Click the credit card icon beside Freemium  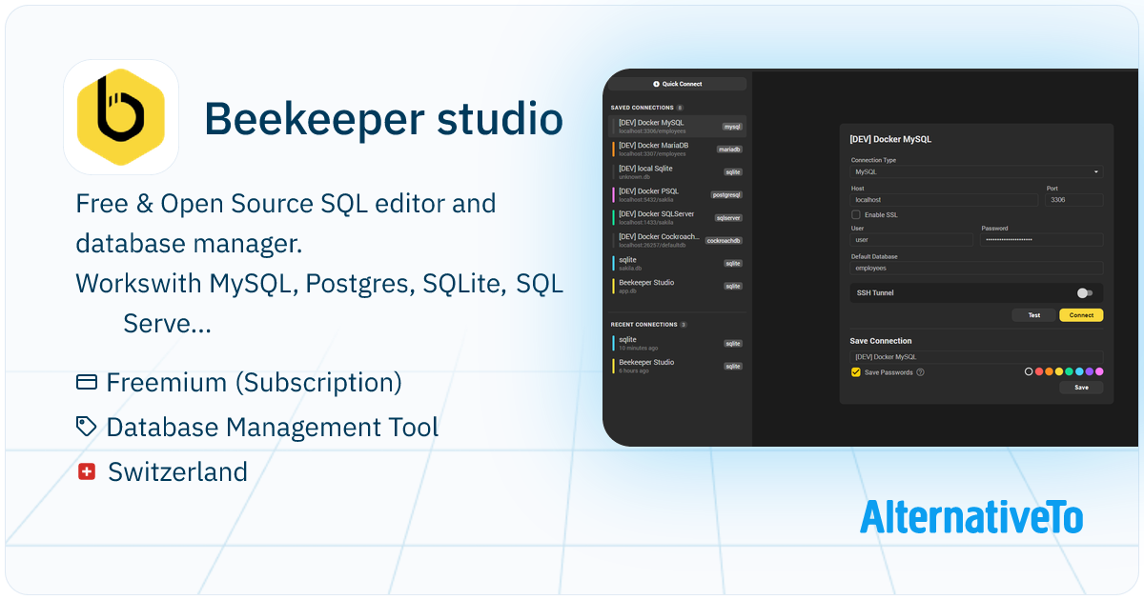point(86,383)
